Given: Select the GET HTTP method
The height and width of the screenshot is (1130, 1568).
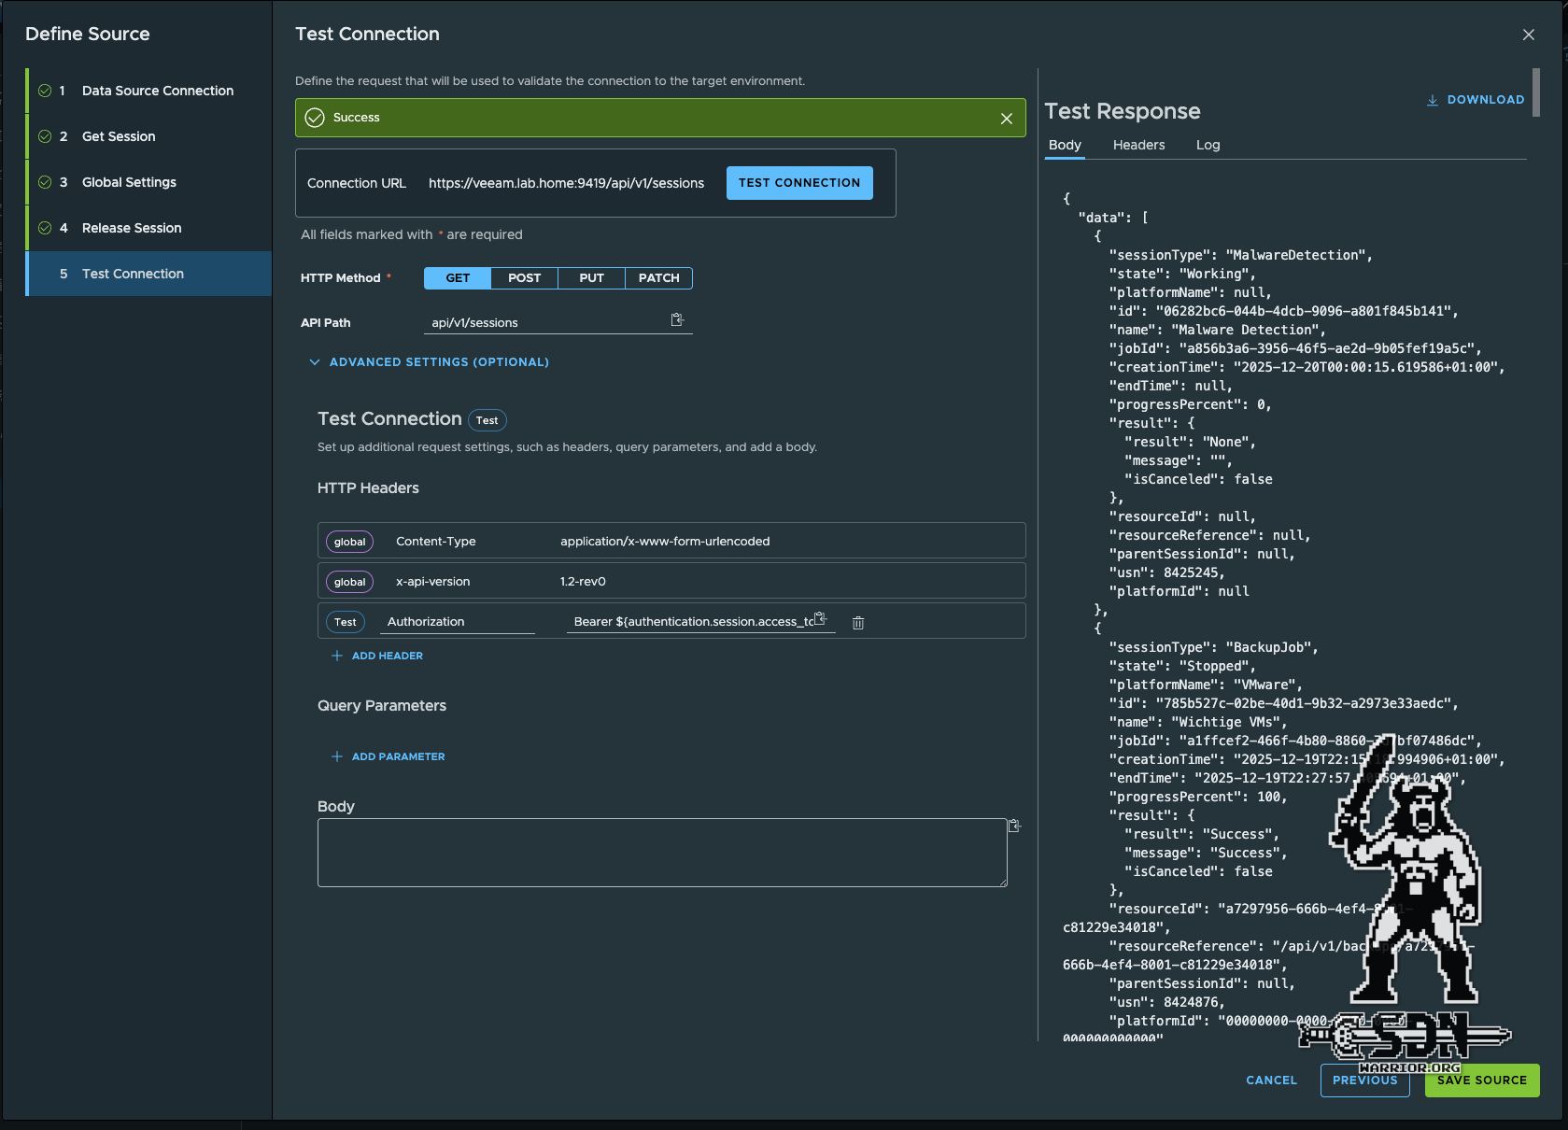Looking at the screenshot, I should click(458, 278).
